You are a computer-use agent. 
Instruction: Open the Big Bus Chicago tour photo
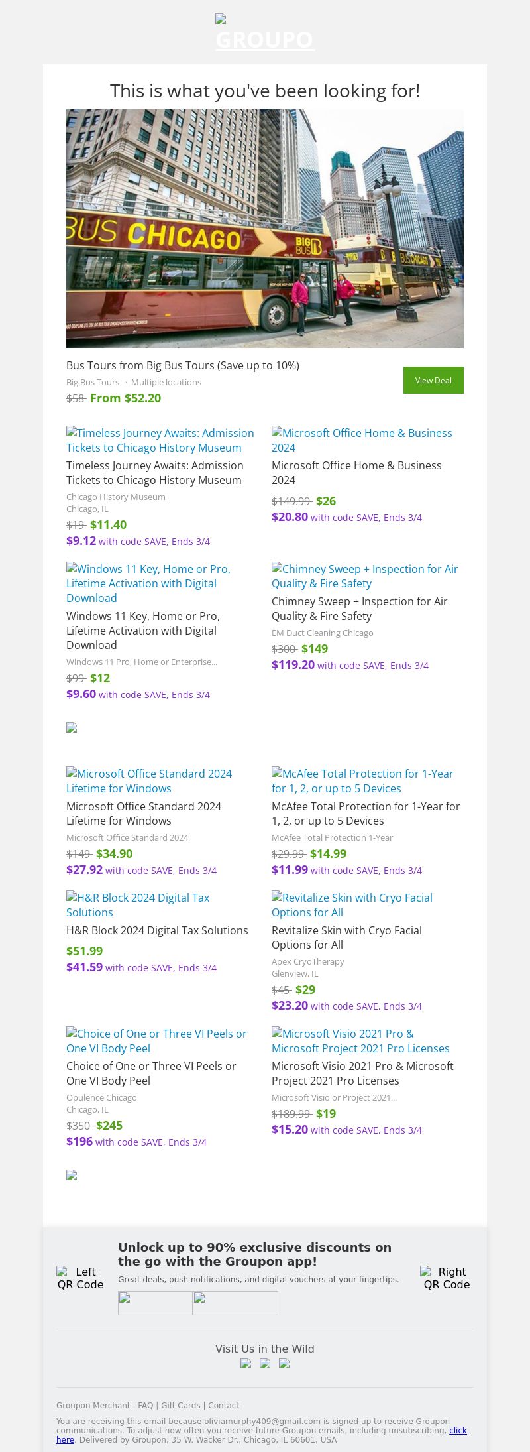click(x=264, y=229)
